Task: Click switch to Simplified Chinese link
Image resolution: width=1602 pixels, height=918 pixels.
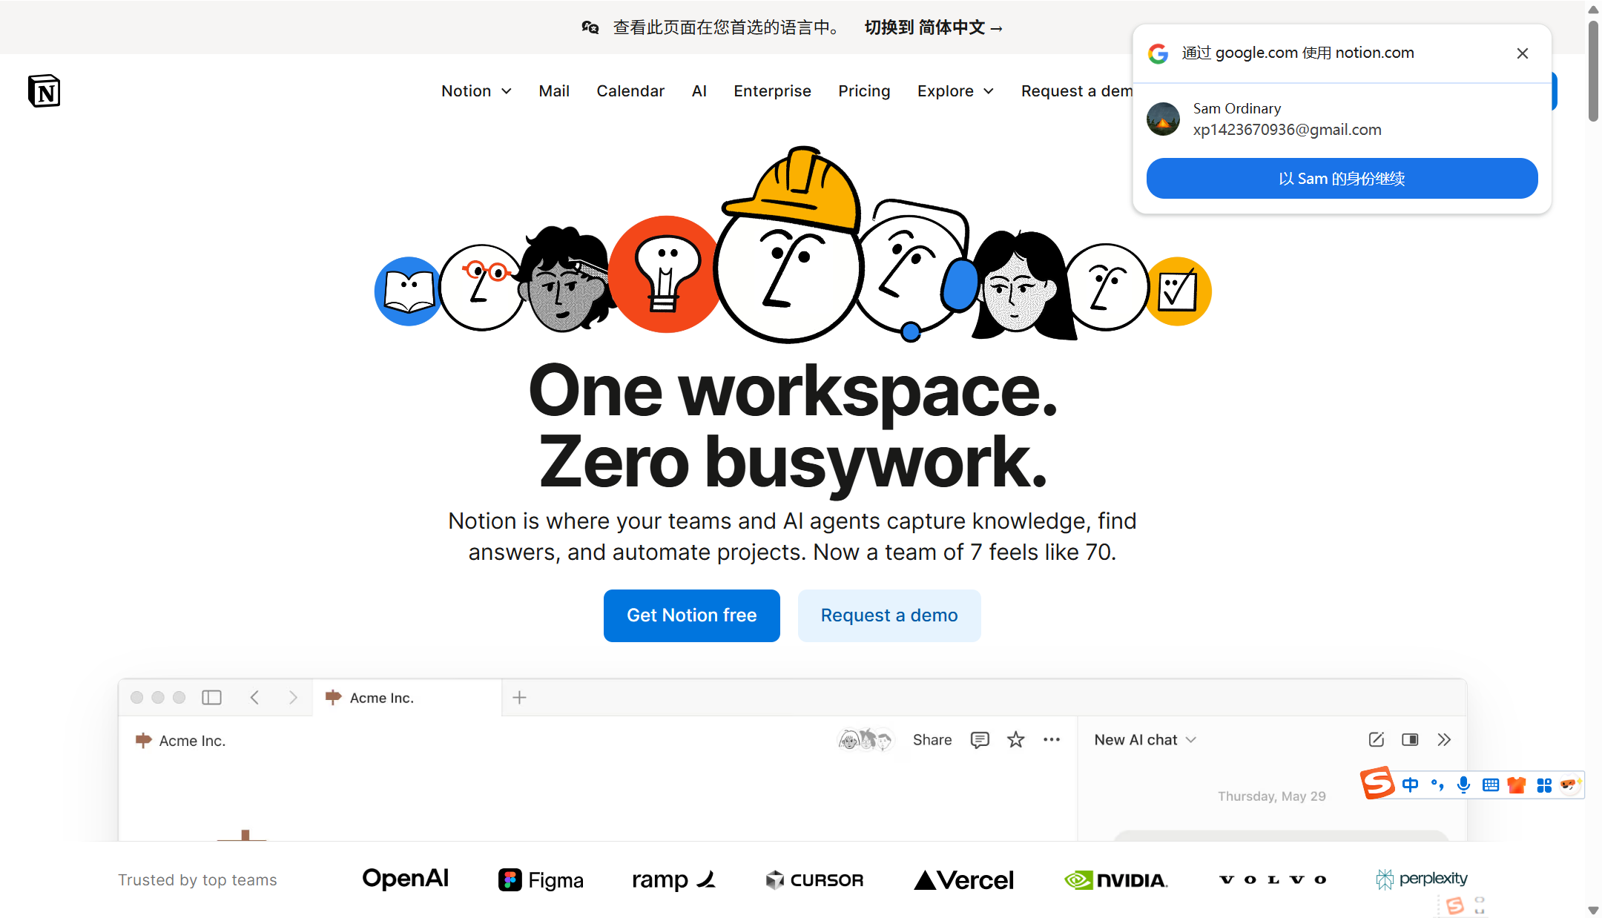Action: [x=933, y=27]
